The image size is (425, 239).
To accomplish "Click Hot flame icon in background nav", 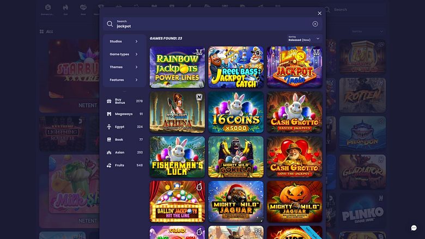I will coord(65,7).
